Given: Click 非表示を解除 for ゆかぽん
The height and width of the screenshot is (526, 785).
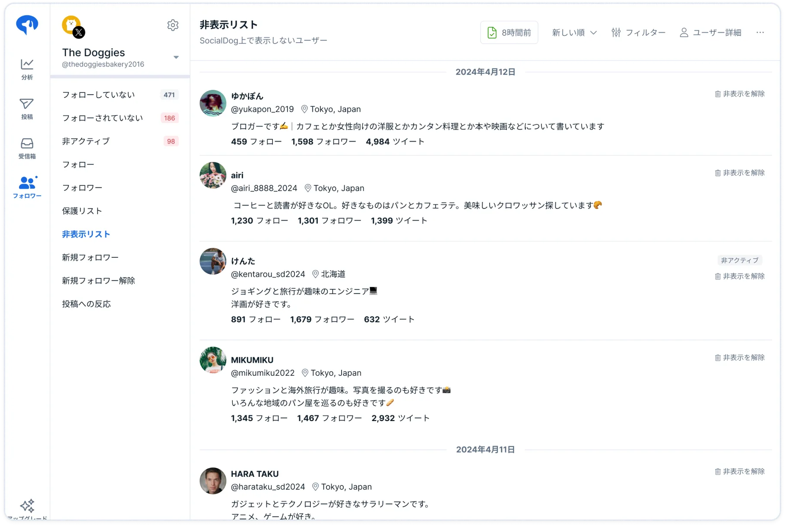Looking at the screenshot, I should pos(739,94).
